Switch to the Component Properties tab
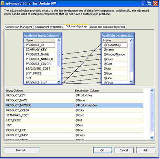 [x=49, y=27]
